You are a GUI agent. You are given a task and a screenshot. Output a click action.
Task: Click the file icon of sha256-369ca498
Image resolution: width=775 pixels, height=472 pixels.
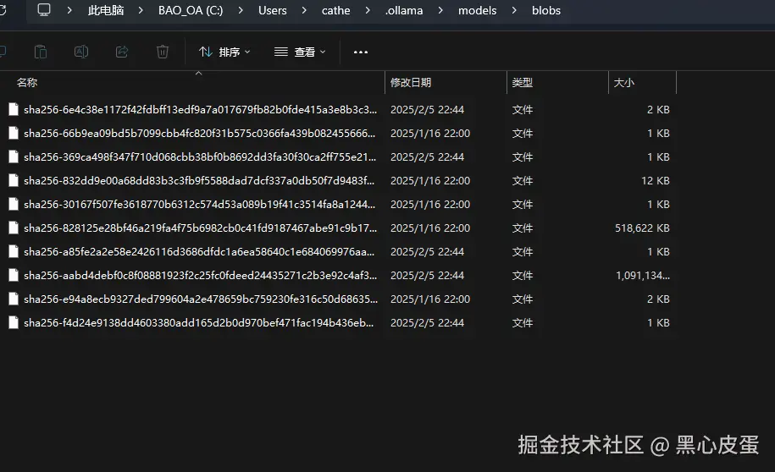coord(14,157)
